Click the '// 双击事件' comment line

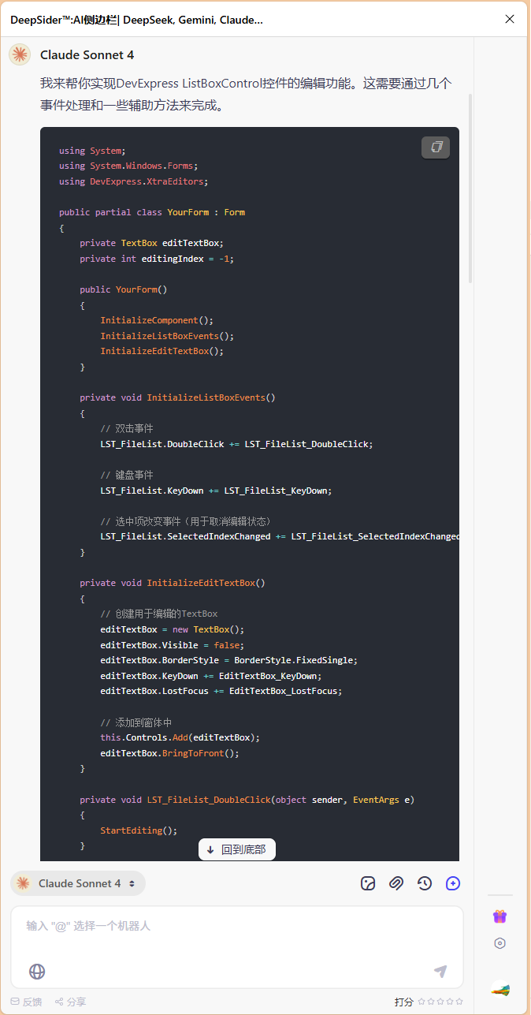(127, 428)
